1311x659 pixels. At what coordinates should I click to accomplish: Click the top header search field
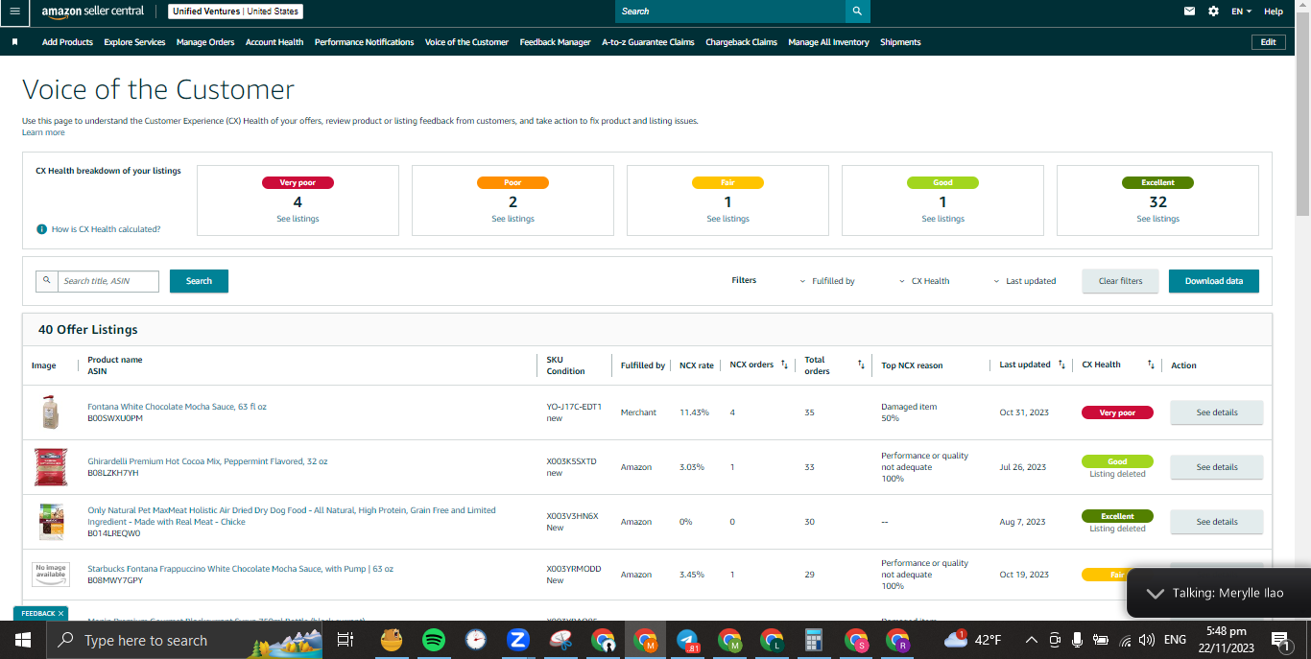point(730,12)
